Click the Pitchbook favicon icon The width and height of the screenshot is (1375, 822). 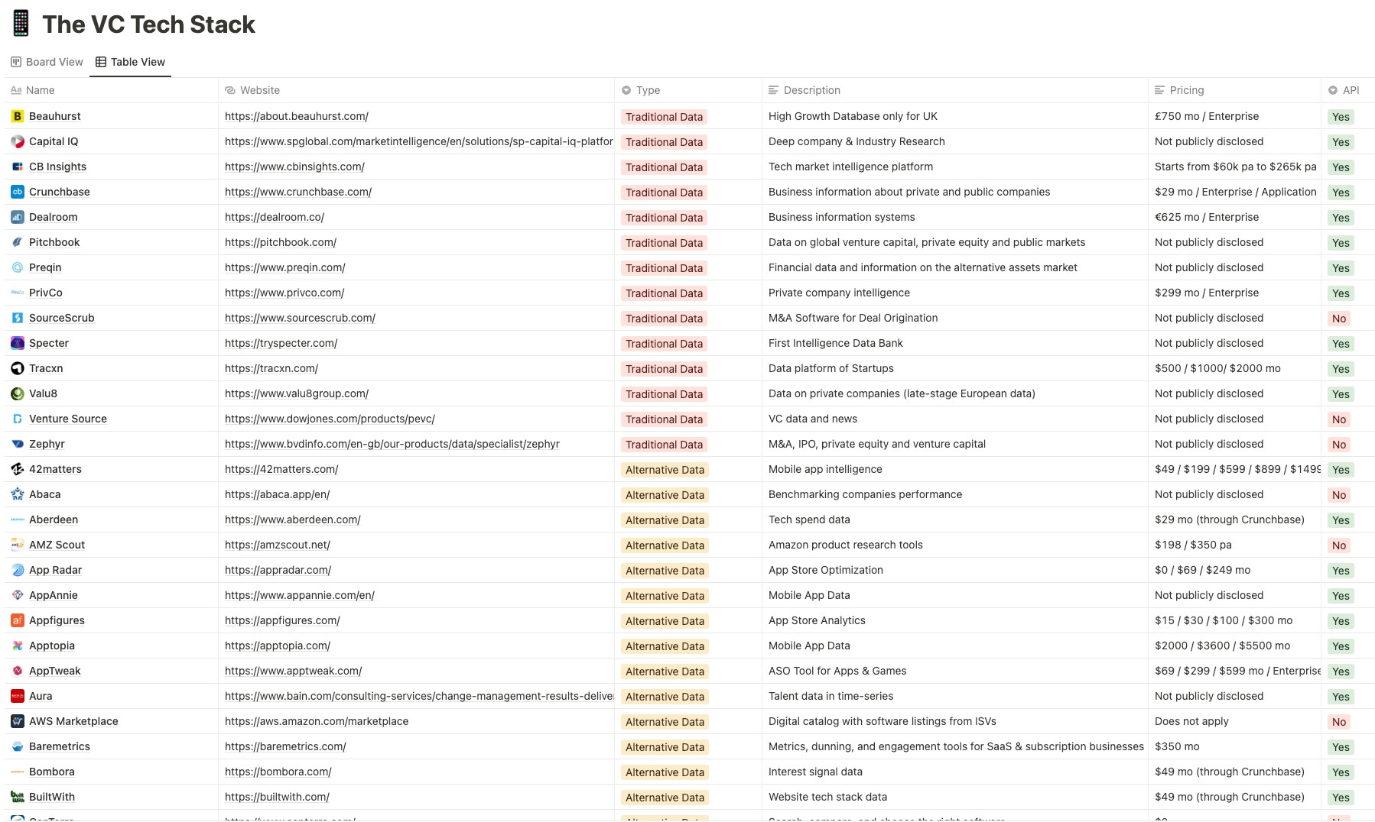tap(17, 242)
